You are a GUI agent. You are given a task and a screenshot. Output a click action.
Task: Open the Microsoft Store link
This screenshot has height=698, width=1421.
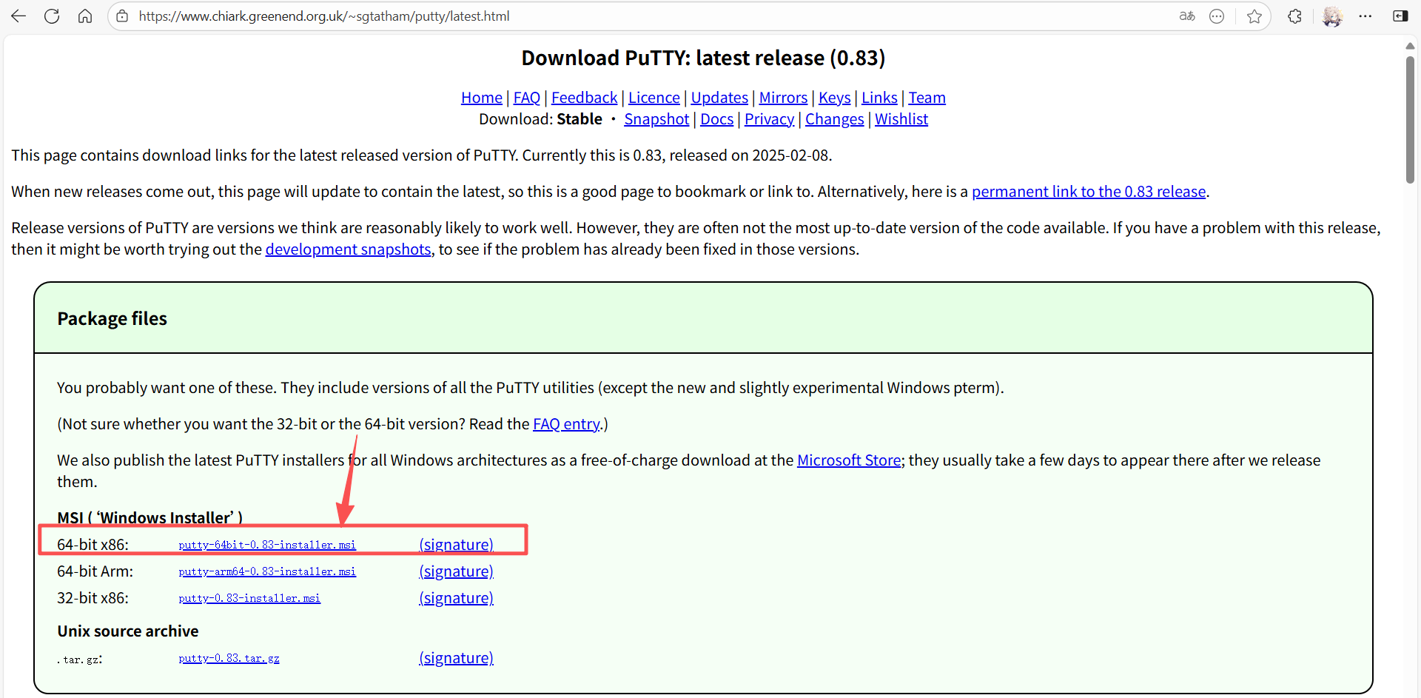[848, 460]
